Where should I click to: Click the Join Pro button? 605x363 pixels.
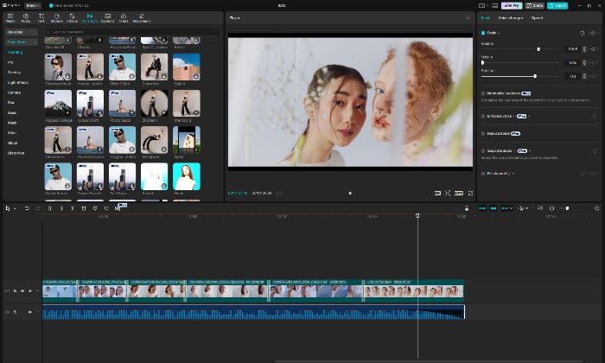click(x=512, y=6)
